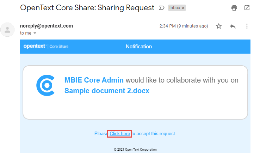Click the "Click here" accept link
This screenshot has height=157, width=254.
tap(120, 134)
